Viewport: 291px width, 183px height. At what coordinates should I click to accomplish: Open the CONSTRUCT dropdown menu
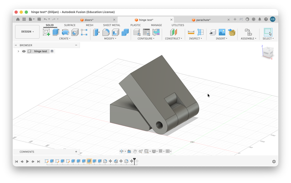174,38
